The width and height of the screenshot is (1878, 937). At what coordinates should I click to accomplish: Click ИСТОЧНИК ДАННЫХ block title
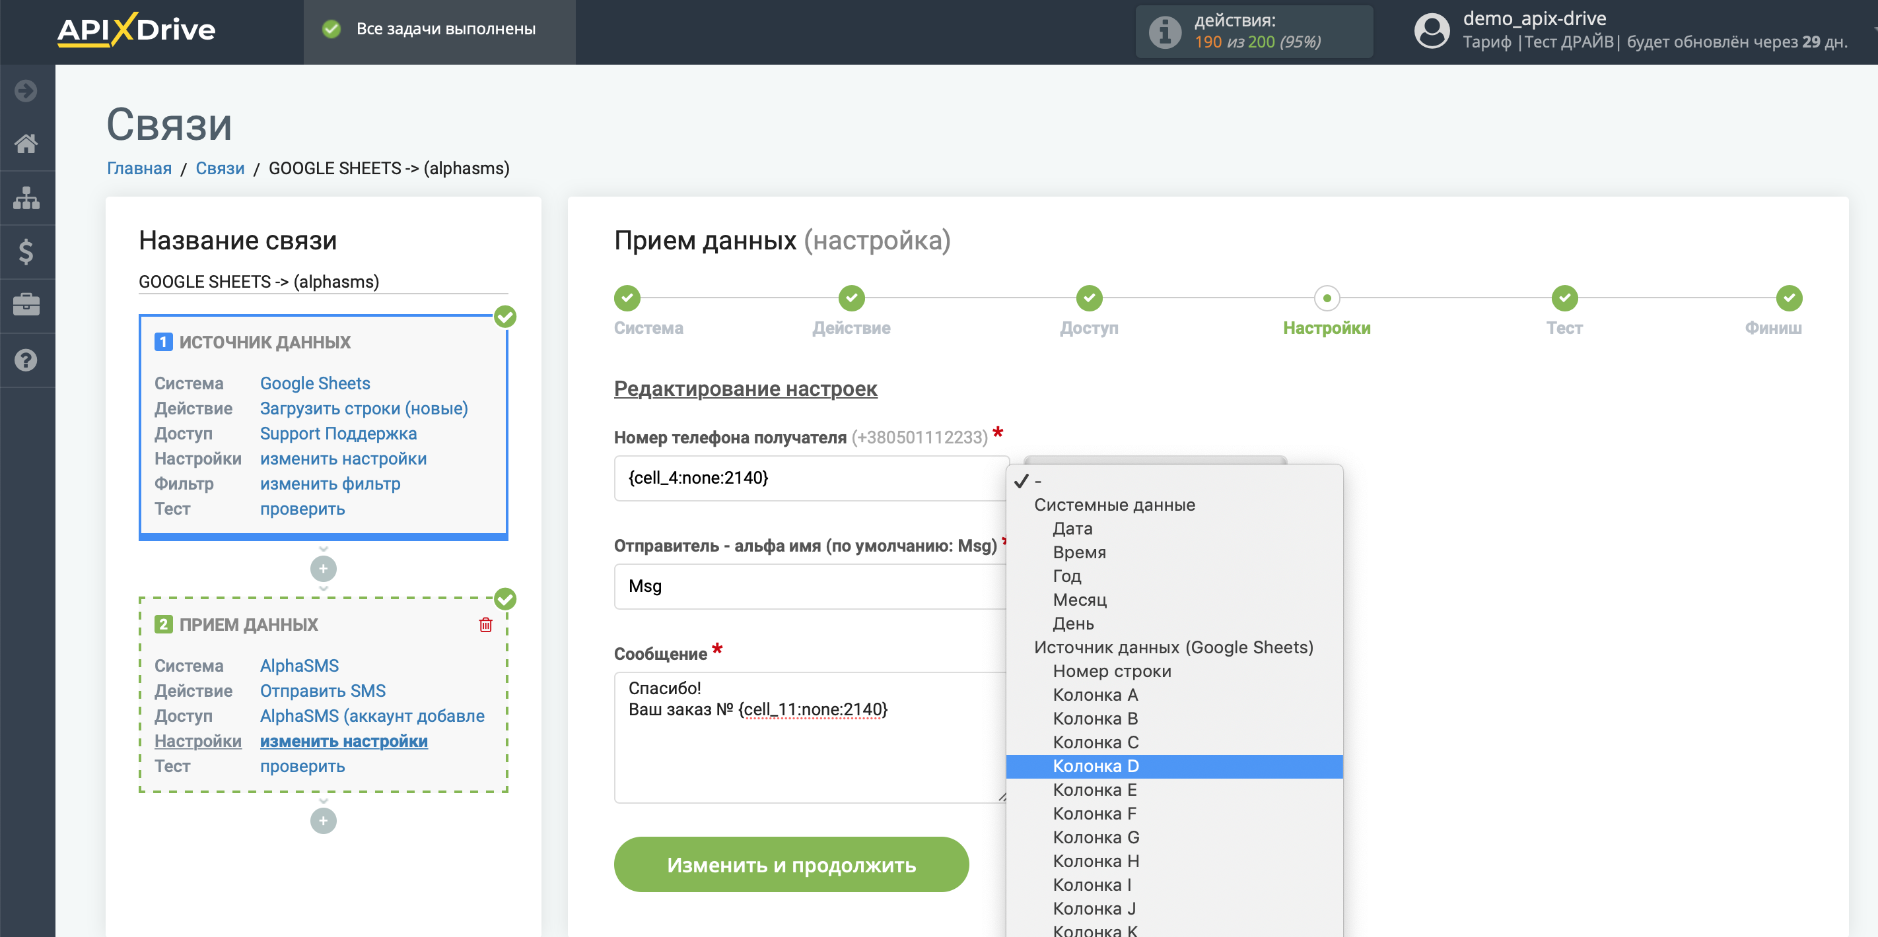click(265, 342)
